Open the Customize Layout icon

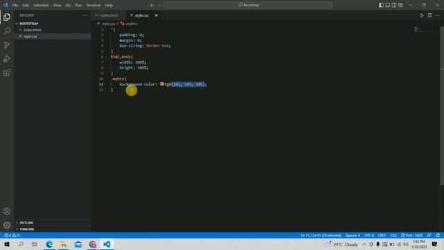[400, 5]
